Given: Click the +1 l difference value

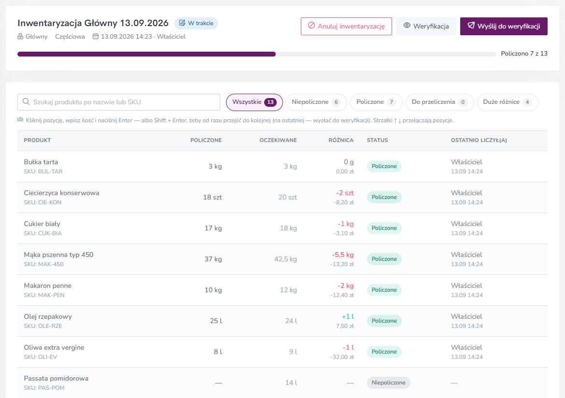Looking at the screenshot, I should click(348, 316).
